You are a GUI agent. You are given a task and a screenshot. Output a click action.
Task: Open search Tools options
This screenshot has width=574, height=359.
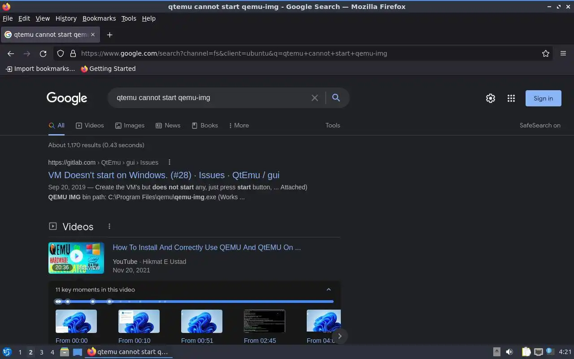[333, 125]
